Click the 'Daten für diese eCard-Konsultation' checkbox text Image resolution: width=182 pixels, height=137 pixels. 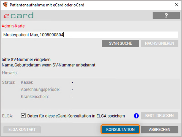76,116
